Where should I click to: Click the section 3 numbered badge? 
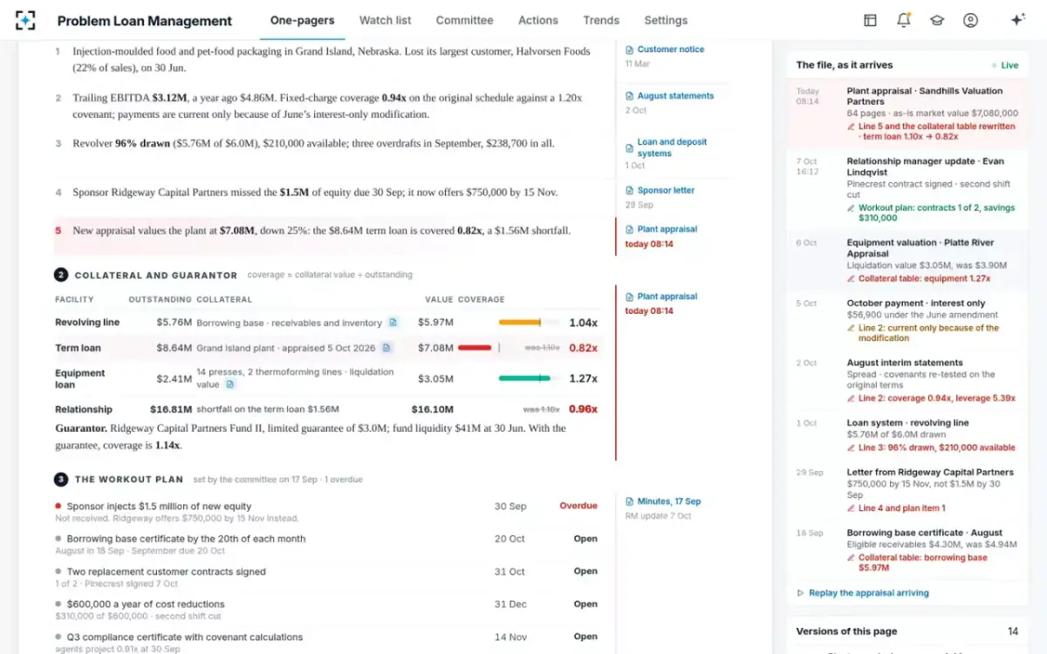point(61,479)
